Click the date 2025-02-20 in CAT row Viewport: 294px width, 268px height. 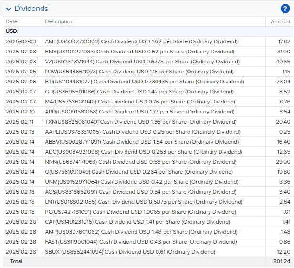click(21, 222)
